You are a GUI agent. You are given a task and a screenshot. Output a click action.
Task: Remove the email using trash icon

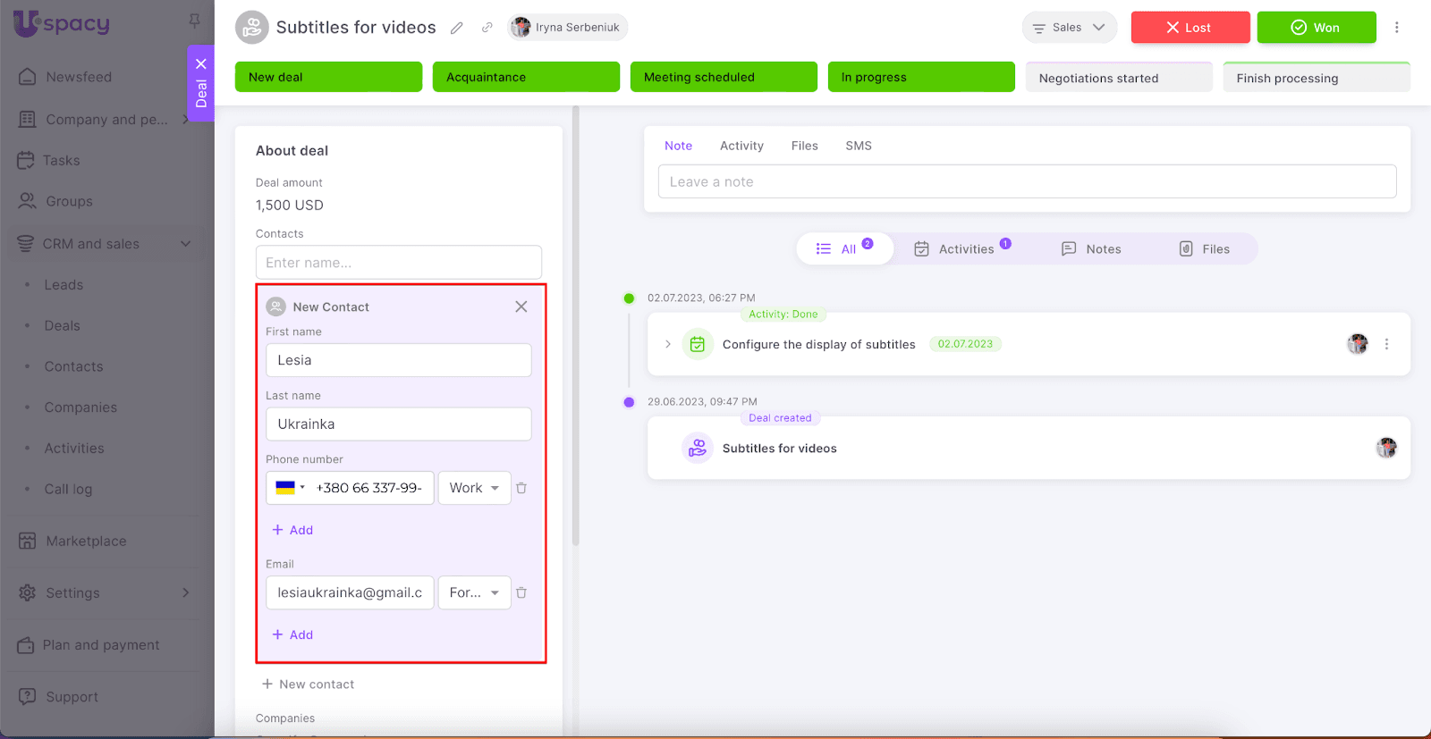point(521,592)
